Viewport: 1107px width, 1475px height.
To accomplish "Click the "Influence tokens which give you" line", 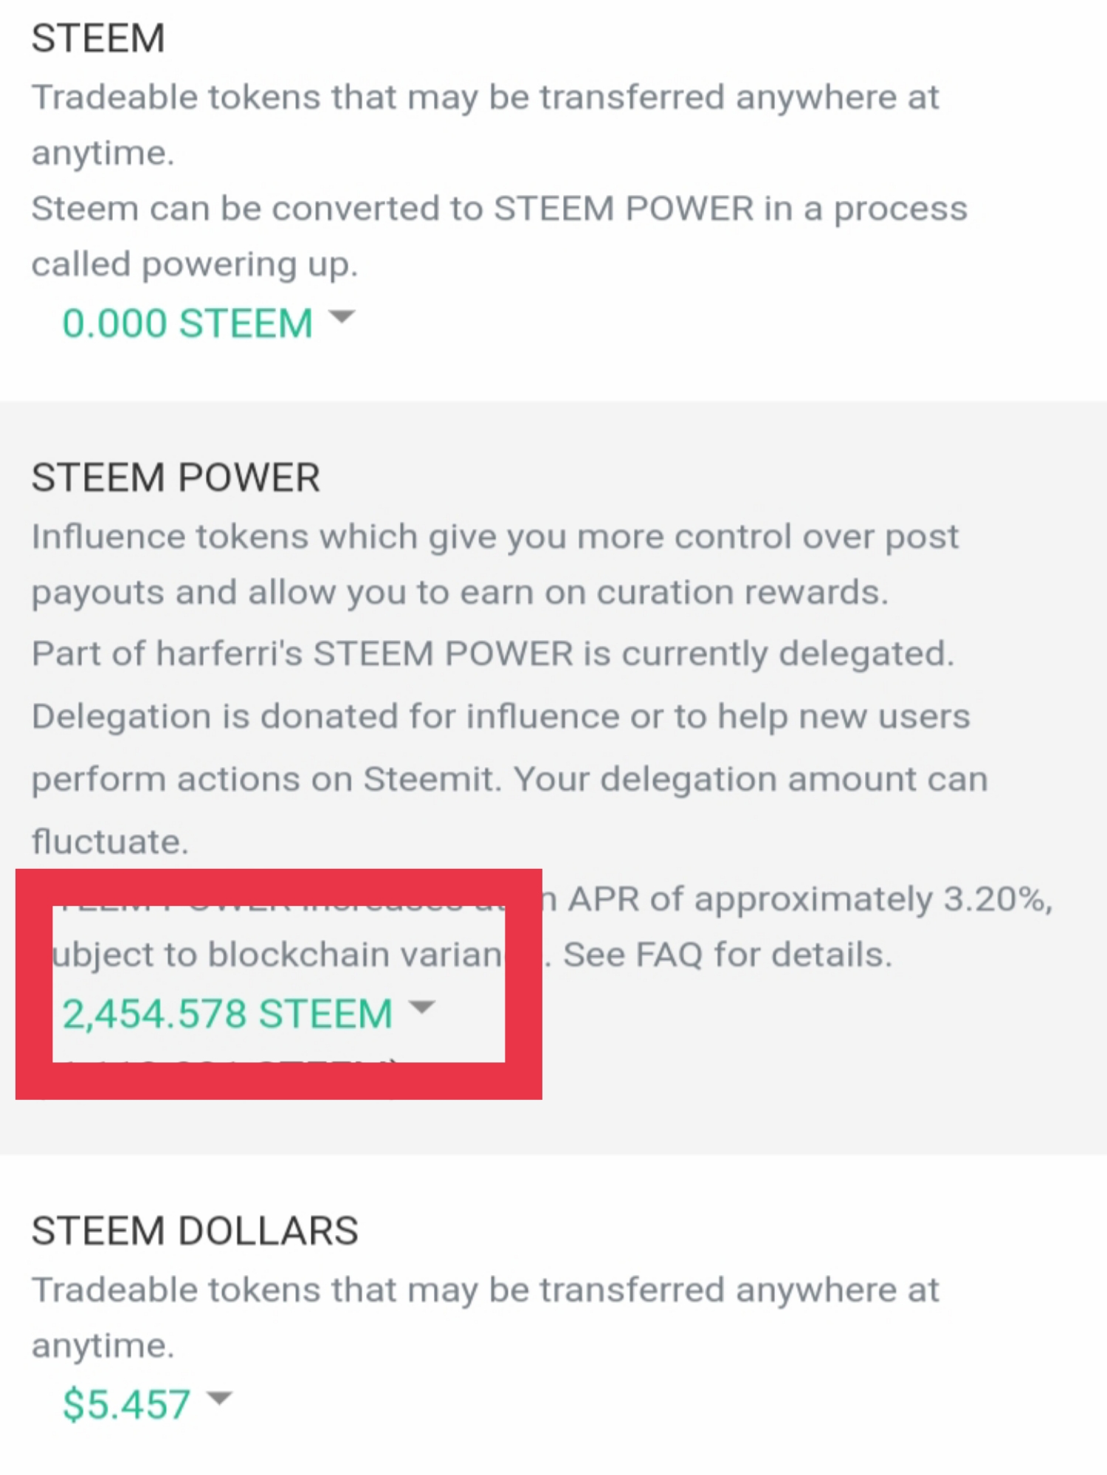I will click(494, 537).
